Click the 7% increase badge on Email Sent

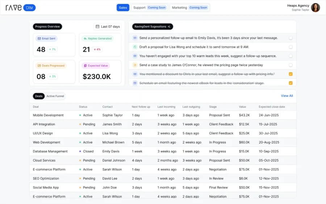pyautogui.click(x=53, y=49)
